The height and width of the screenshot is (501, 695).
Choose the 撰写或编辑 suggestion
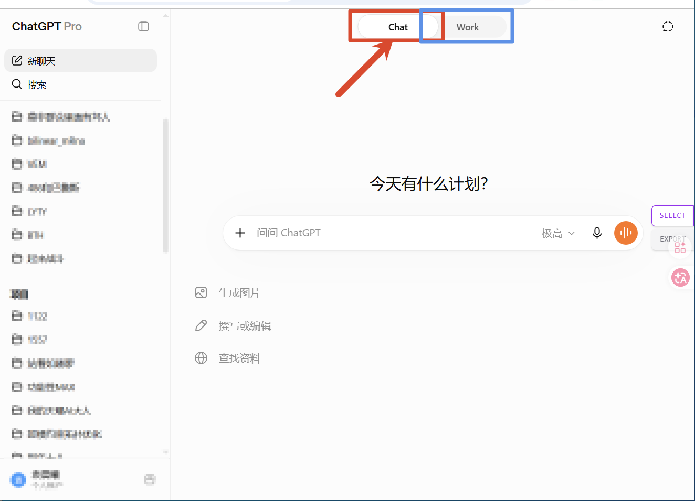pos(233,326)
